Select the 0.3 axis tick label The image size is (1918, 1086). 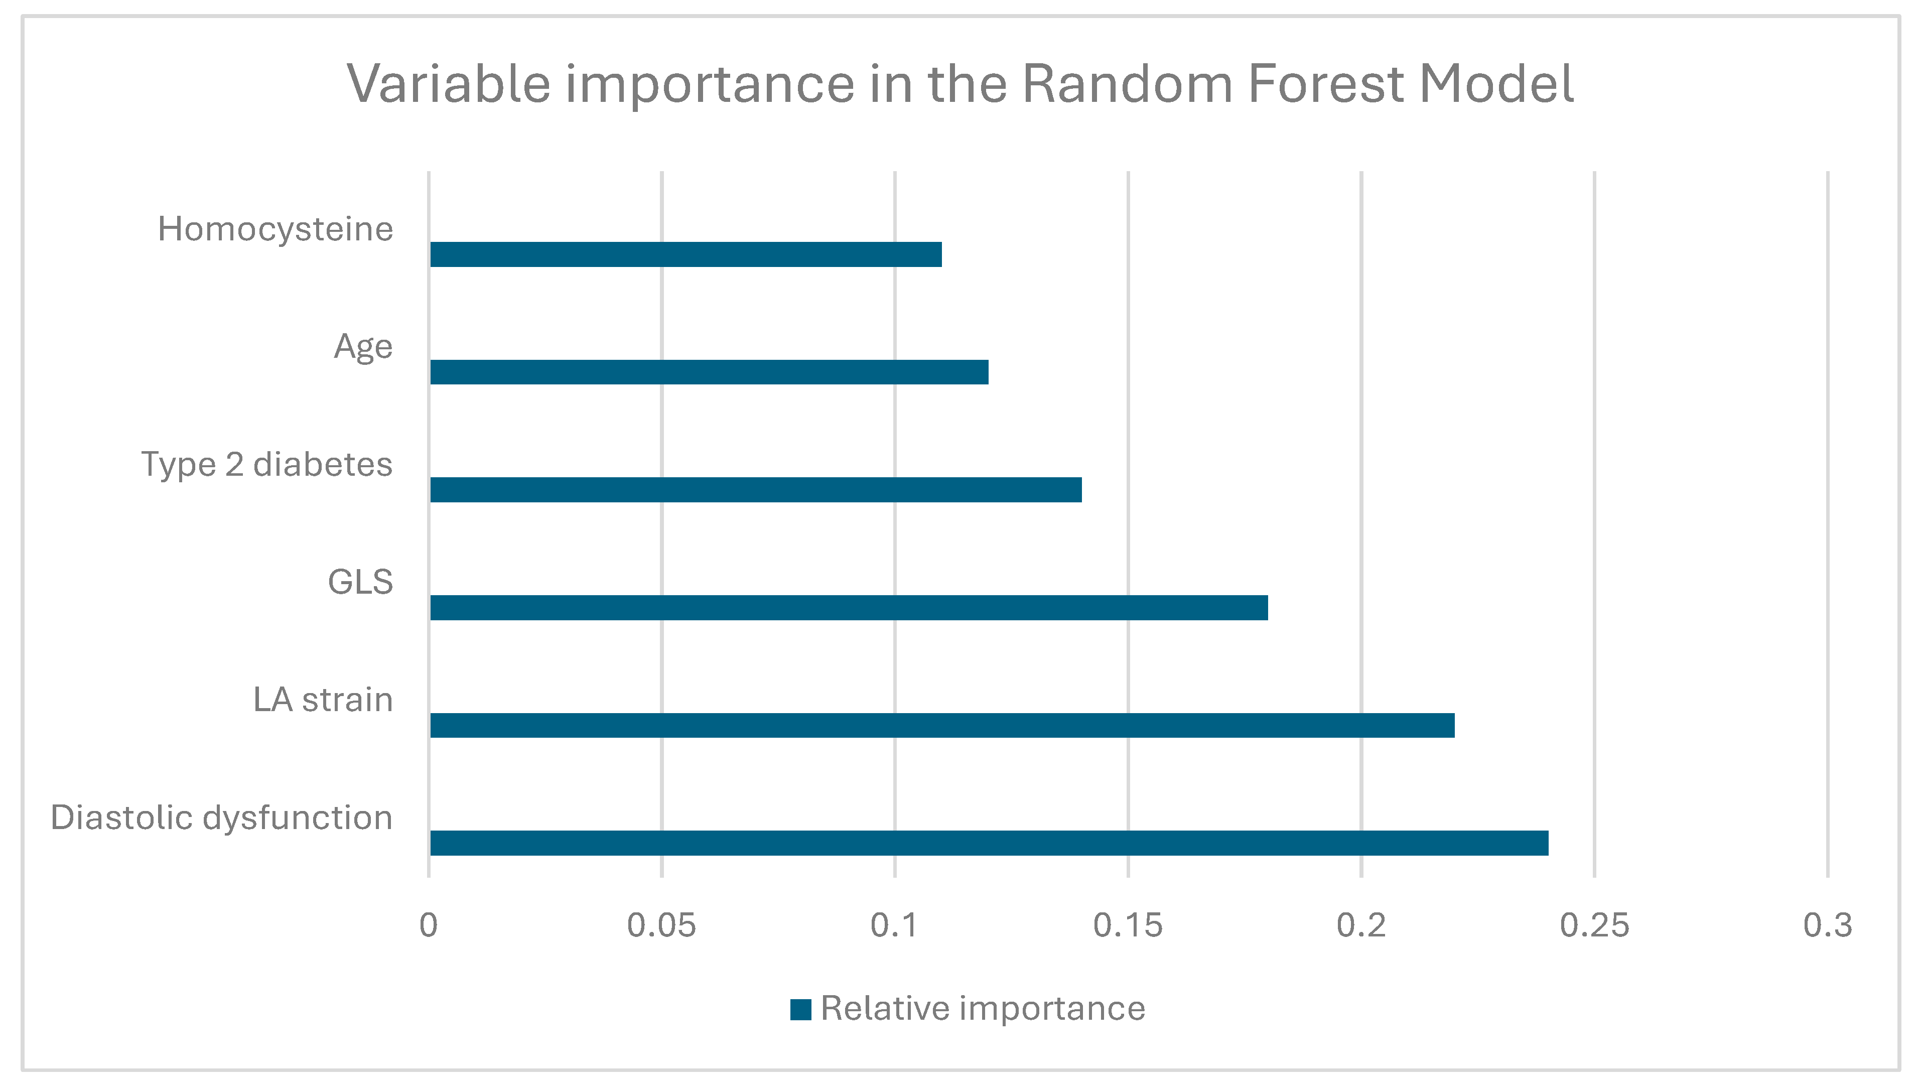point(1827,925)
